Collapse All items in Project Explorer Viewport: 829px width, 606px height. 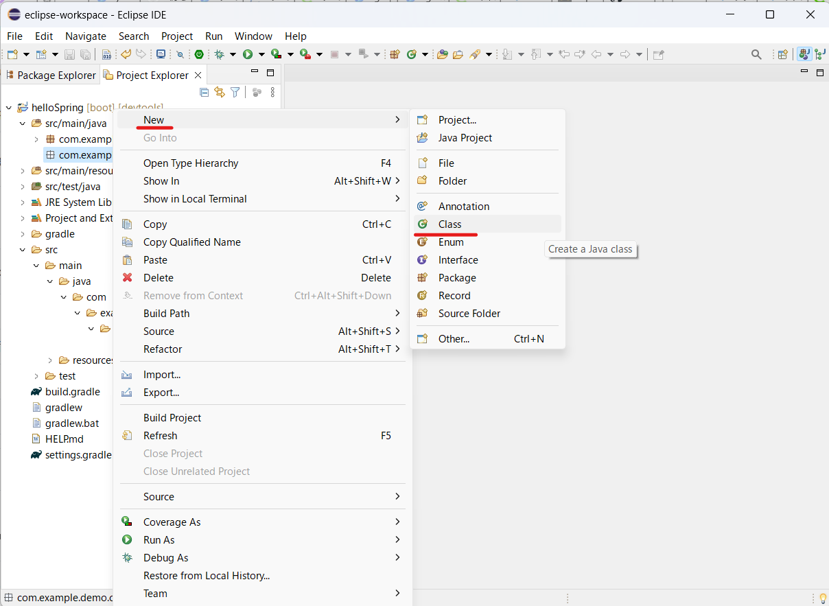205,92
